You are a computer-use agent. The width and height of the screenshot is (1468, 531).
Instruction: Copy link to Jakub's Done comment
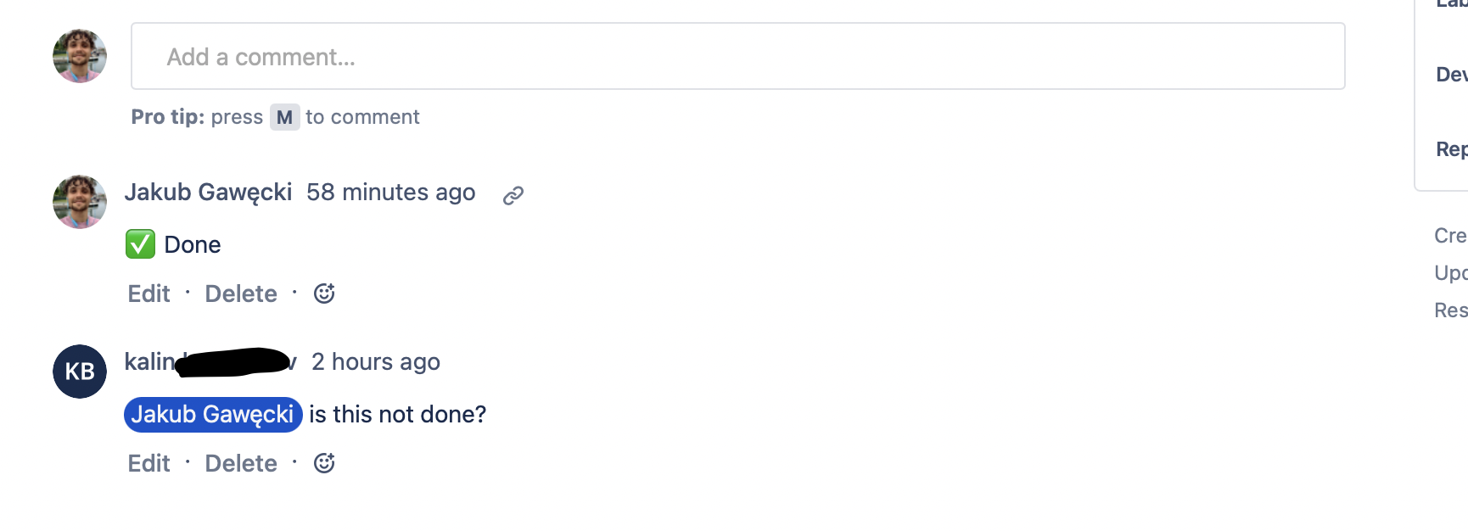pos(513,196)
